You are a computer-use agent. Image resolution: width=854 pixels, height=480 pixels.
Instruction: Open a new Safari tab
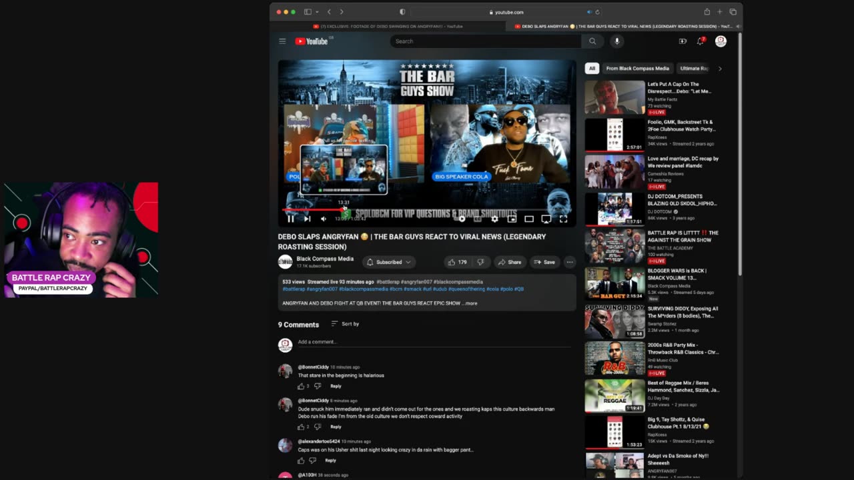pos(719,12)
